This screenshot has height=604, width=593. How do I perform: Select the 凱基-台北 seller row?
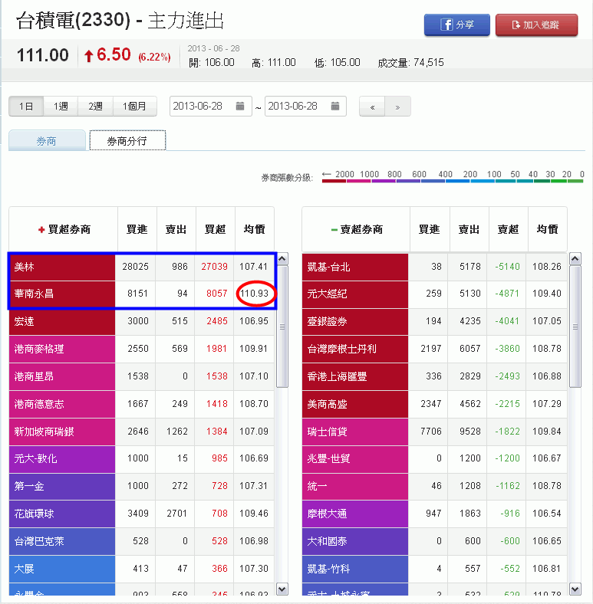434,267
